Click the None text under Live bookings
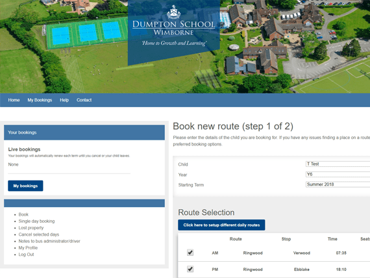 pos(13,164)
